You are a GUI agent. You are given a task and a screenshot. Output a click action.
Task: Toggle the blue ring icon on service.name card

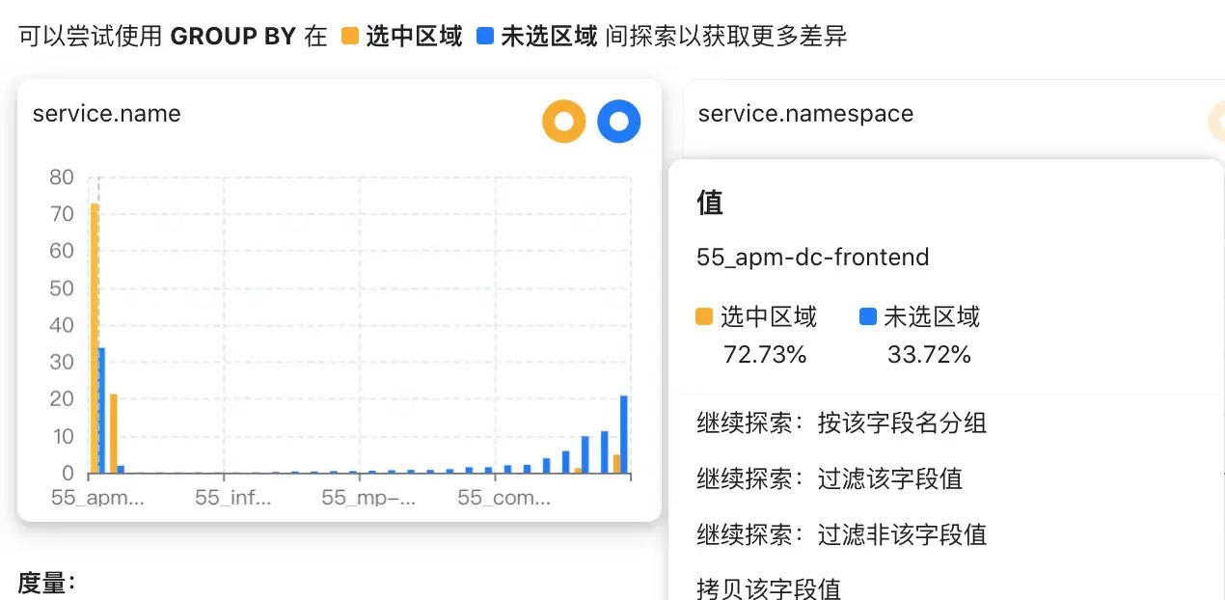(619, 122)
